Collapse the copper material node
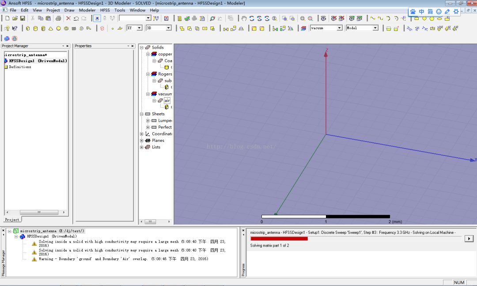The image size is (477, 286). [x=148, y=54]
